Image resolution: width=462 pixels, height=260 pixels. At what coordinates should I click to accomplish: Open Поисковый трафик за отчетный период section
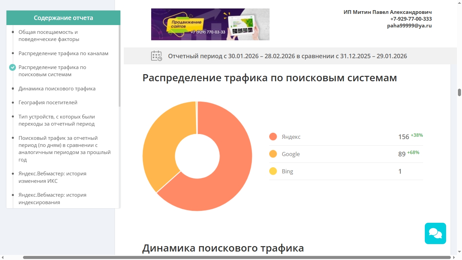click(65, 149)
